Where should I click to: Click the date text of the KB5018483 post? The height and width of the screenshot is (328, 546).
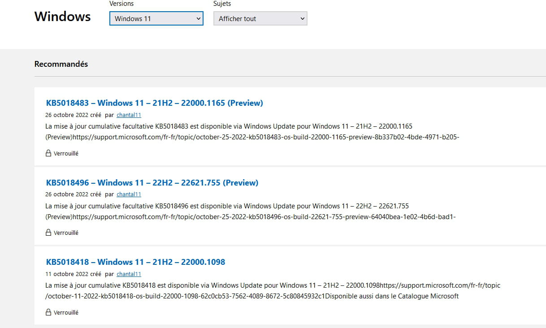pyautogui.click(x=73, y=115)
